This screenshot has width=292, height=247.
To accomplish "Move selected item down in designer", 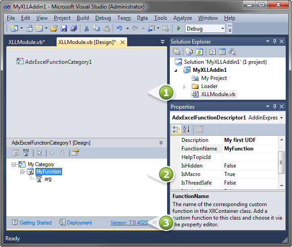I will point(62,153).
